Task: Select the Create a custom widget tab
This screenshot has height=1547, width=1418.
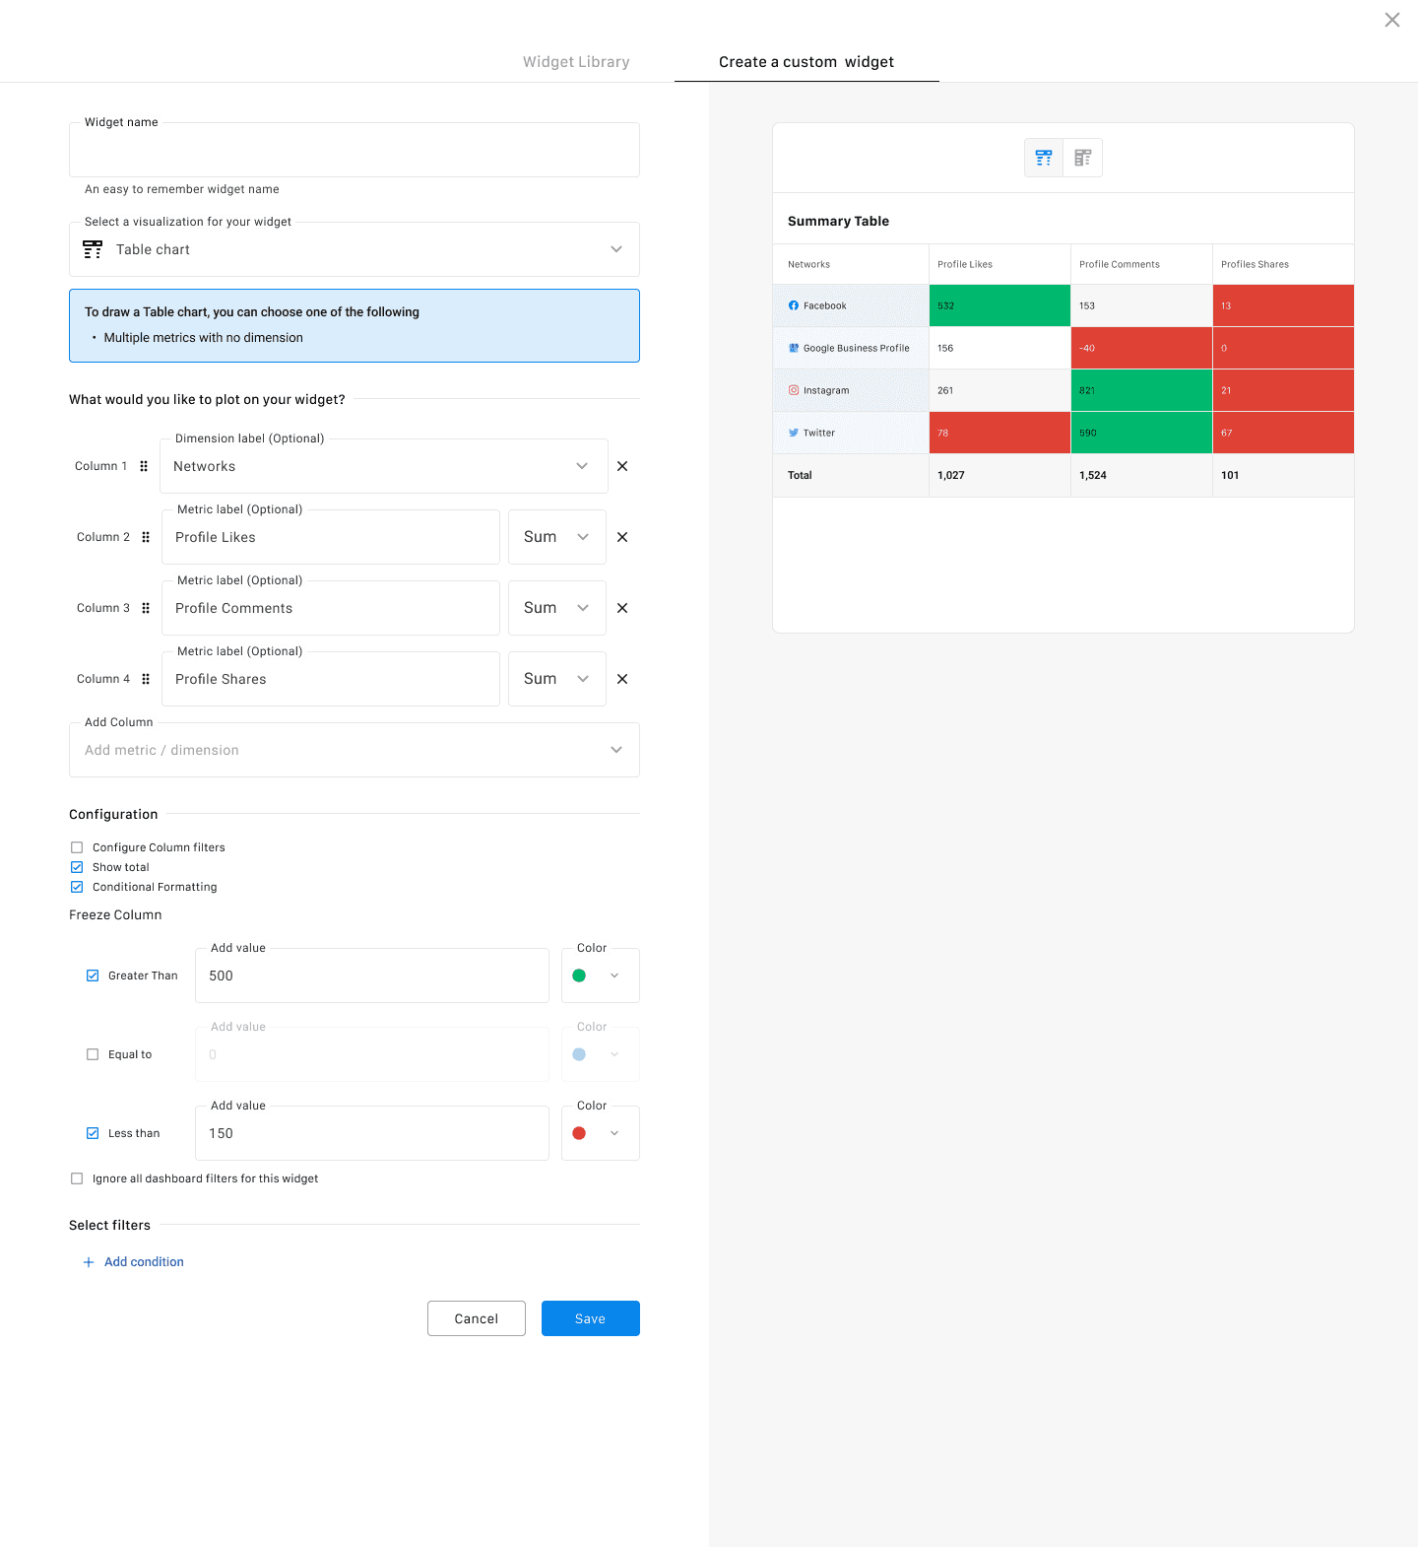Action: click(x=806, y=62)
